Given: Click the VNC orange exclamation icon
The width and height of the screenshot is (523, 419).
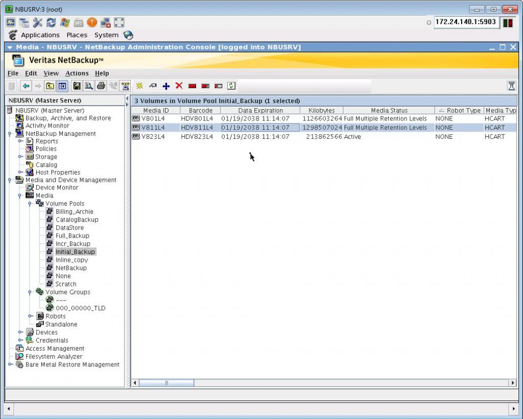Looking at the screenshot, I should coord(92,22).
